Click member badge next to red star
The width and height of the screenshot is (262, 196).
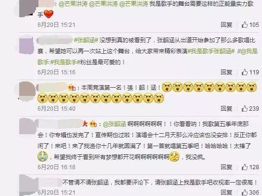[93, 124]
